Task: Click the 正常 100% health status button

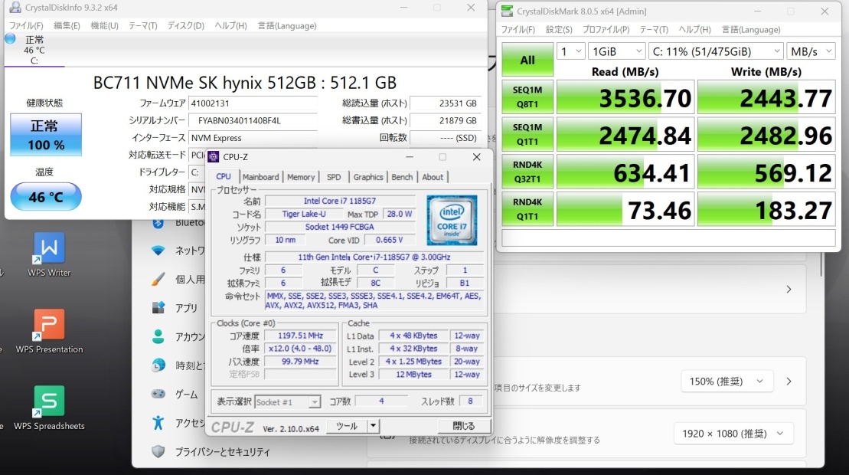Action: (46, 135)
